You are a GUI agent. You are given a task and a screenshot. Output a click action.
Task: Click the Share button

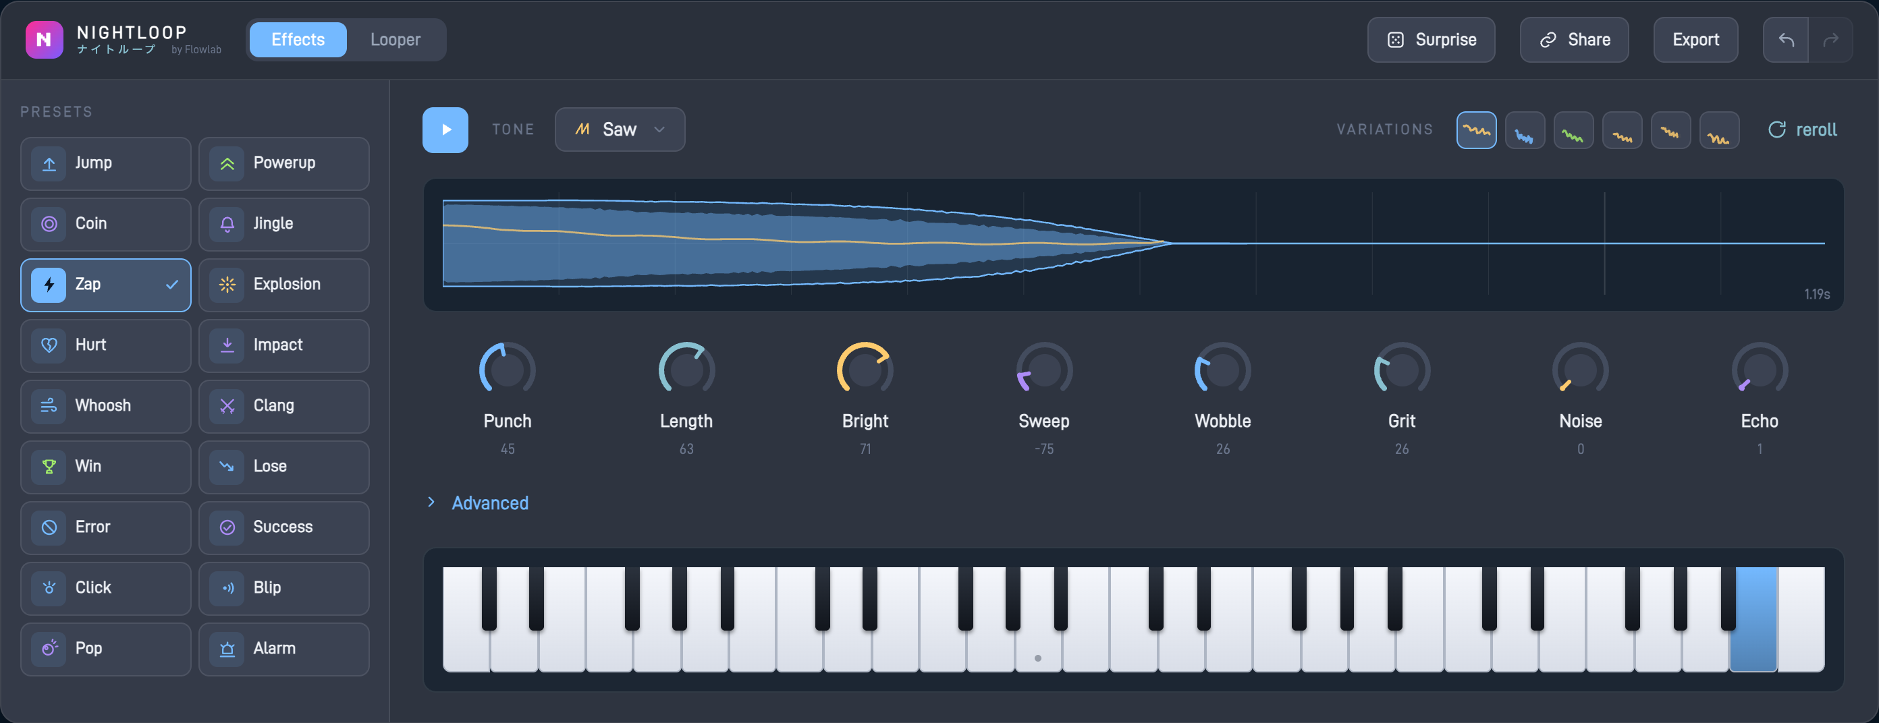point(1574,39)
